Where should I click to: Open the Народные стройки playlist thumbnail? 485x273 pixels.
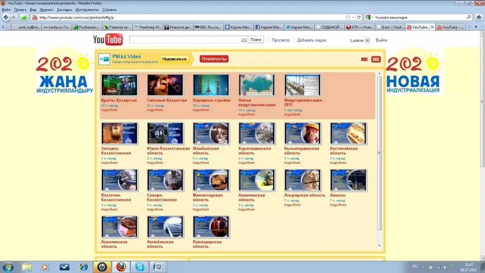(x=211, y=85)
